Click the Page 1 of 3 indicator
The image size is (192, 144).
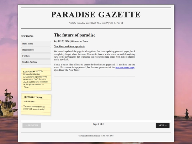98,124
